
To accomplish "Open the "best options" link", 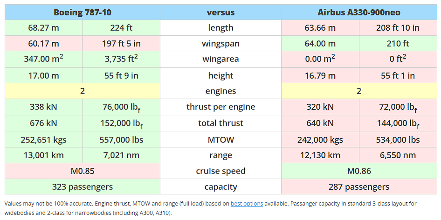I will pyautogui.click(x=247, y=204).
